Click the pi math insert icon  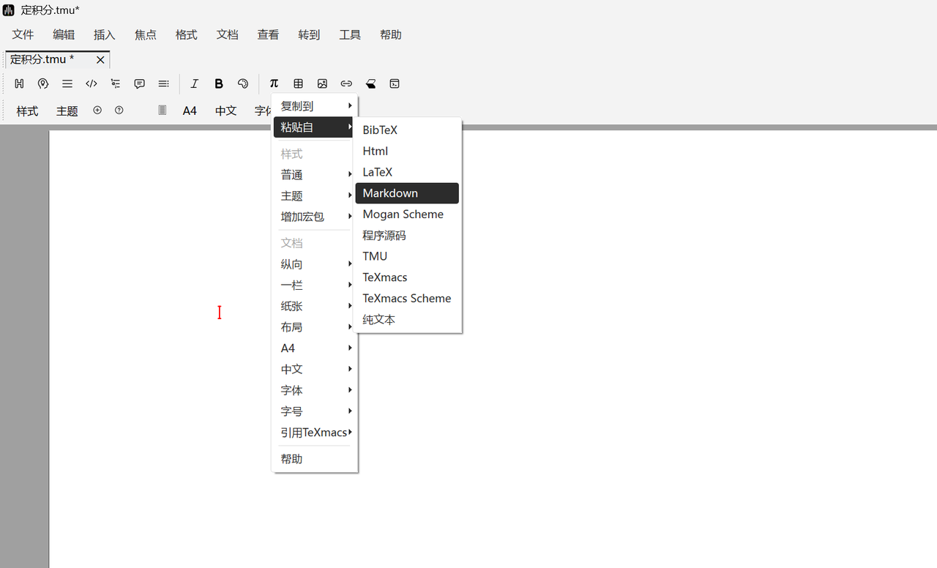274,83
